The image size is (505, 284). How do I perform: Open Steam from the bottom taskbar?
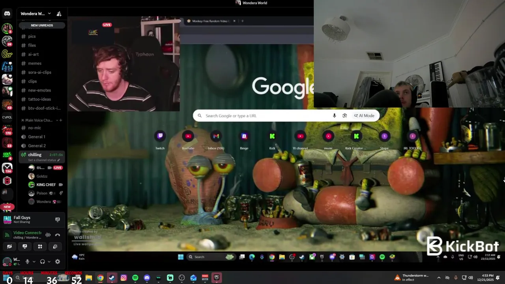coord(112,278)
